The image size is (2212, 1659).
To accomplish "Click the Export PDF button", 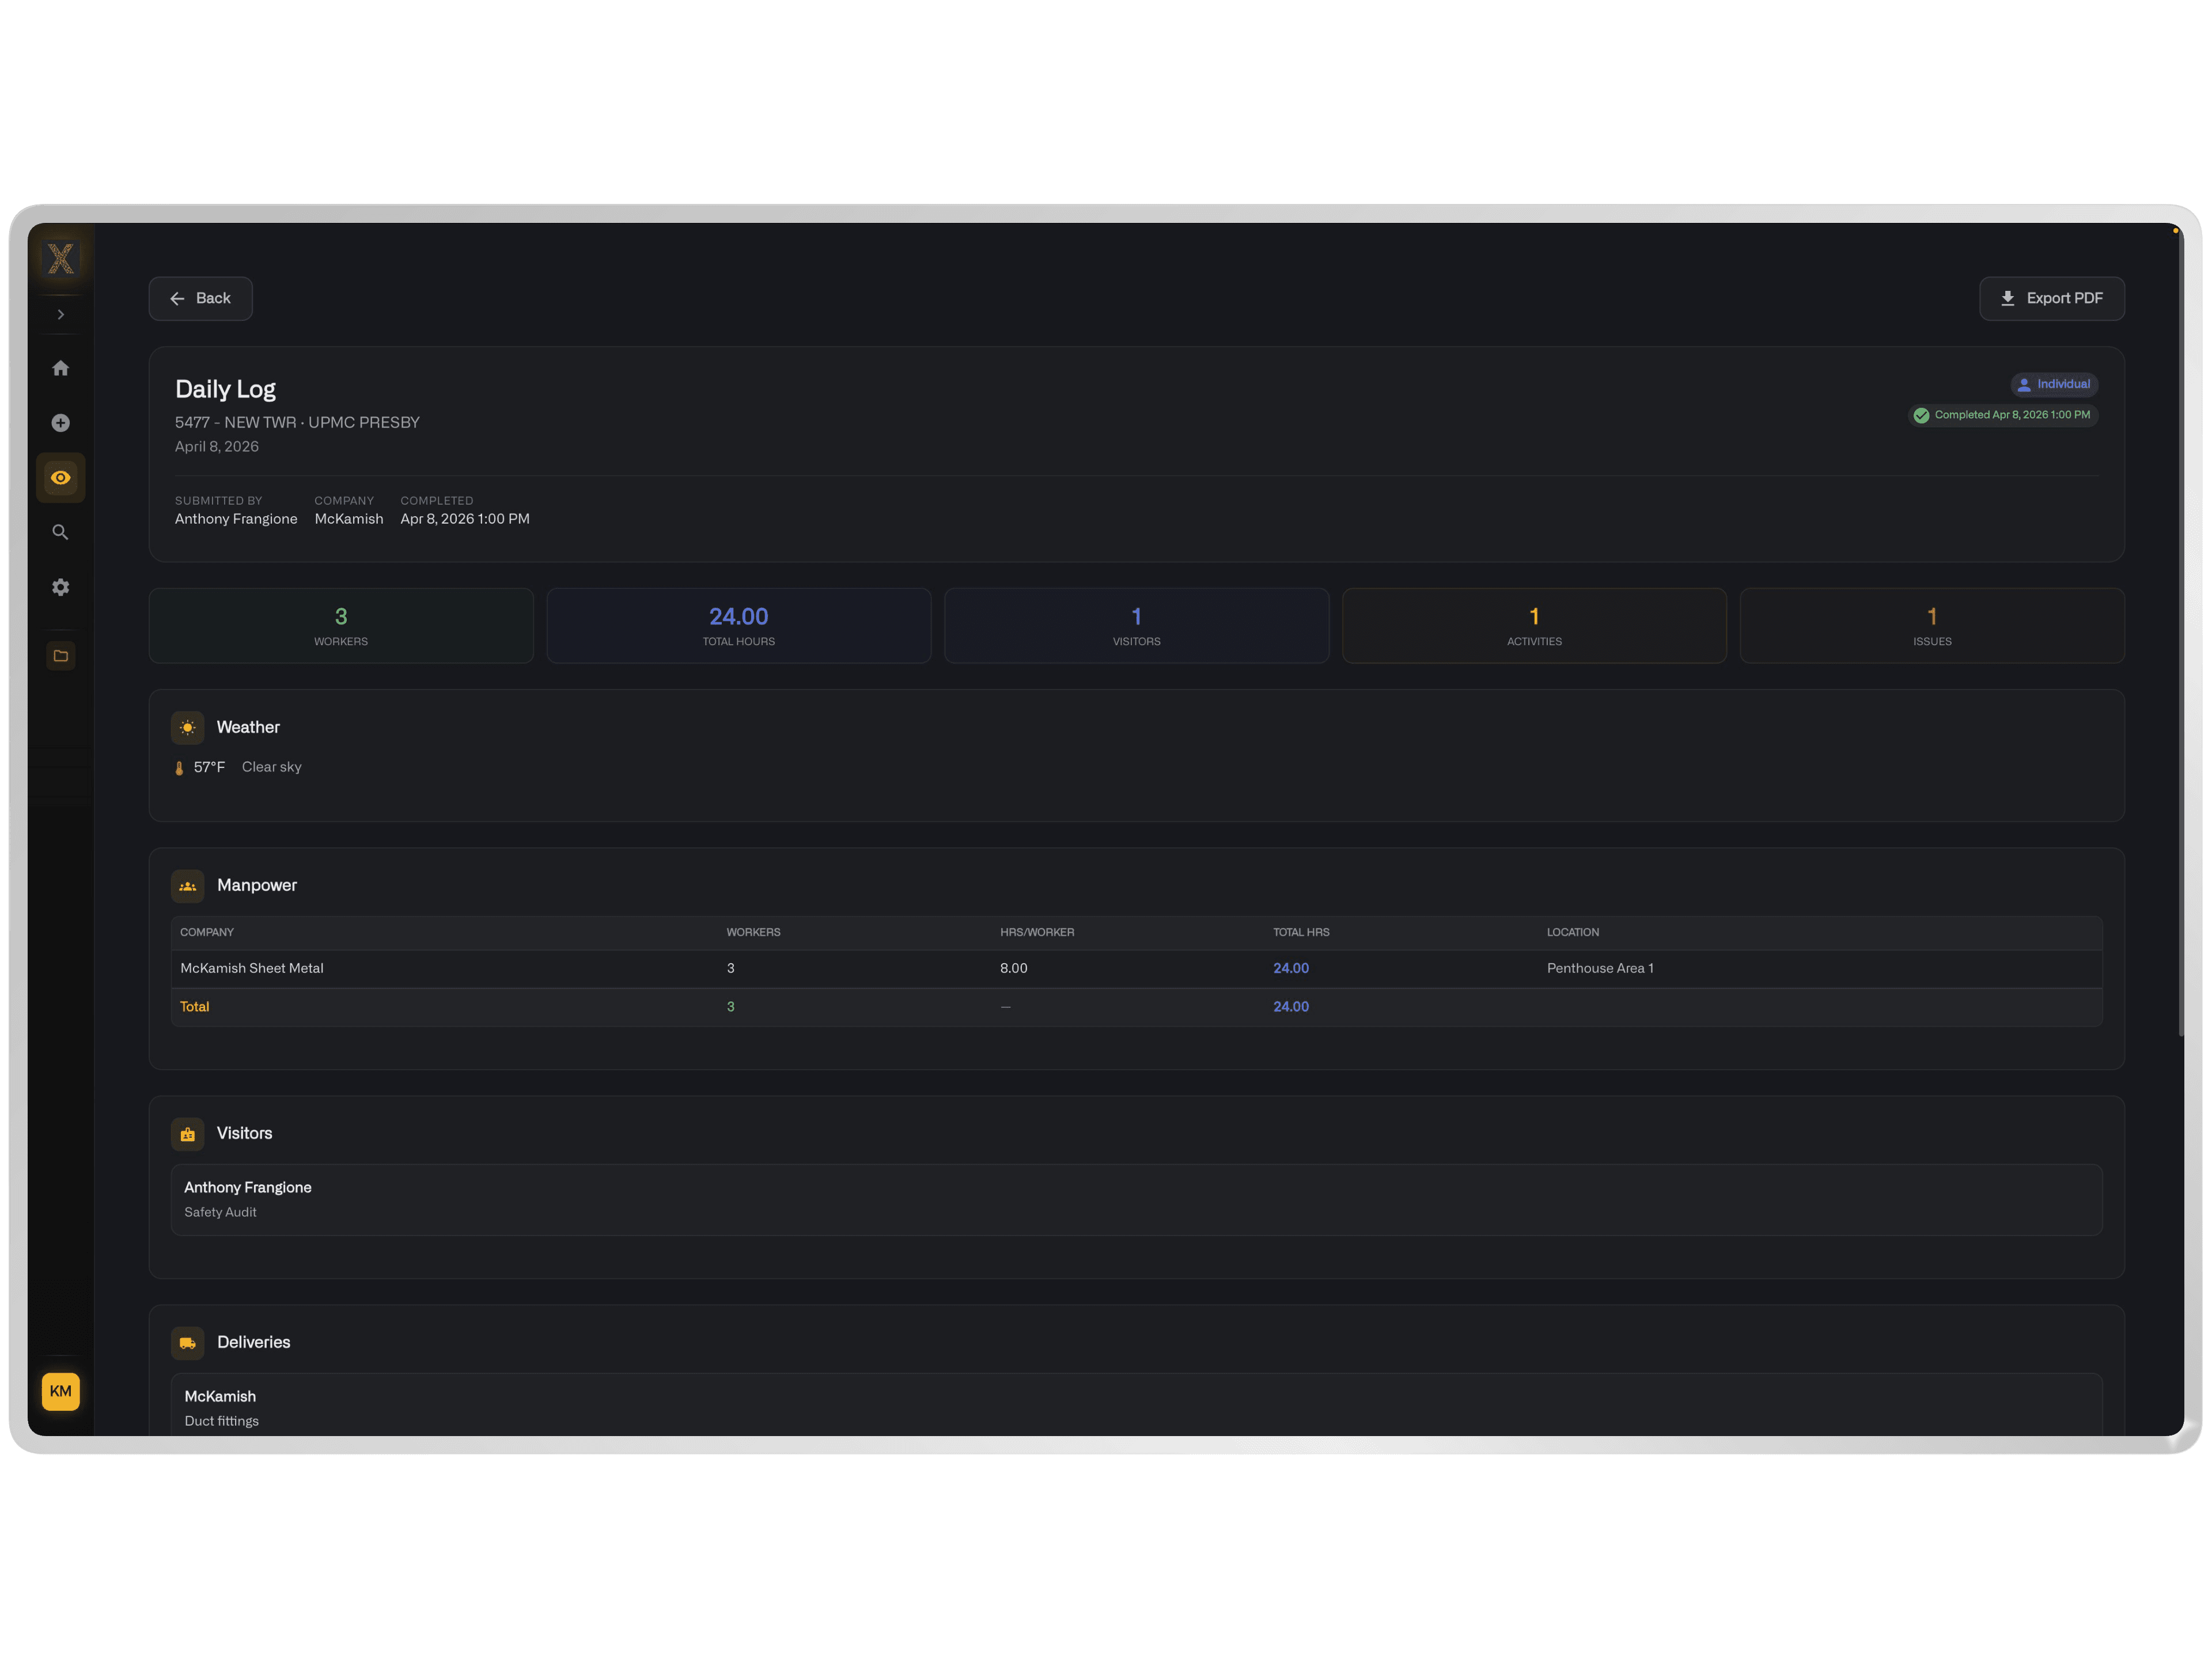I will click(2052, 298).
